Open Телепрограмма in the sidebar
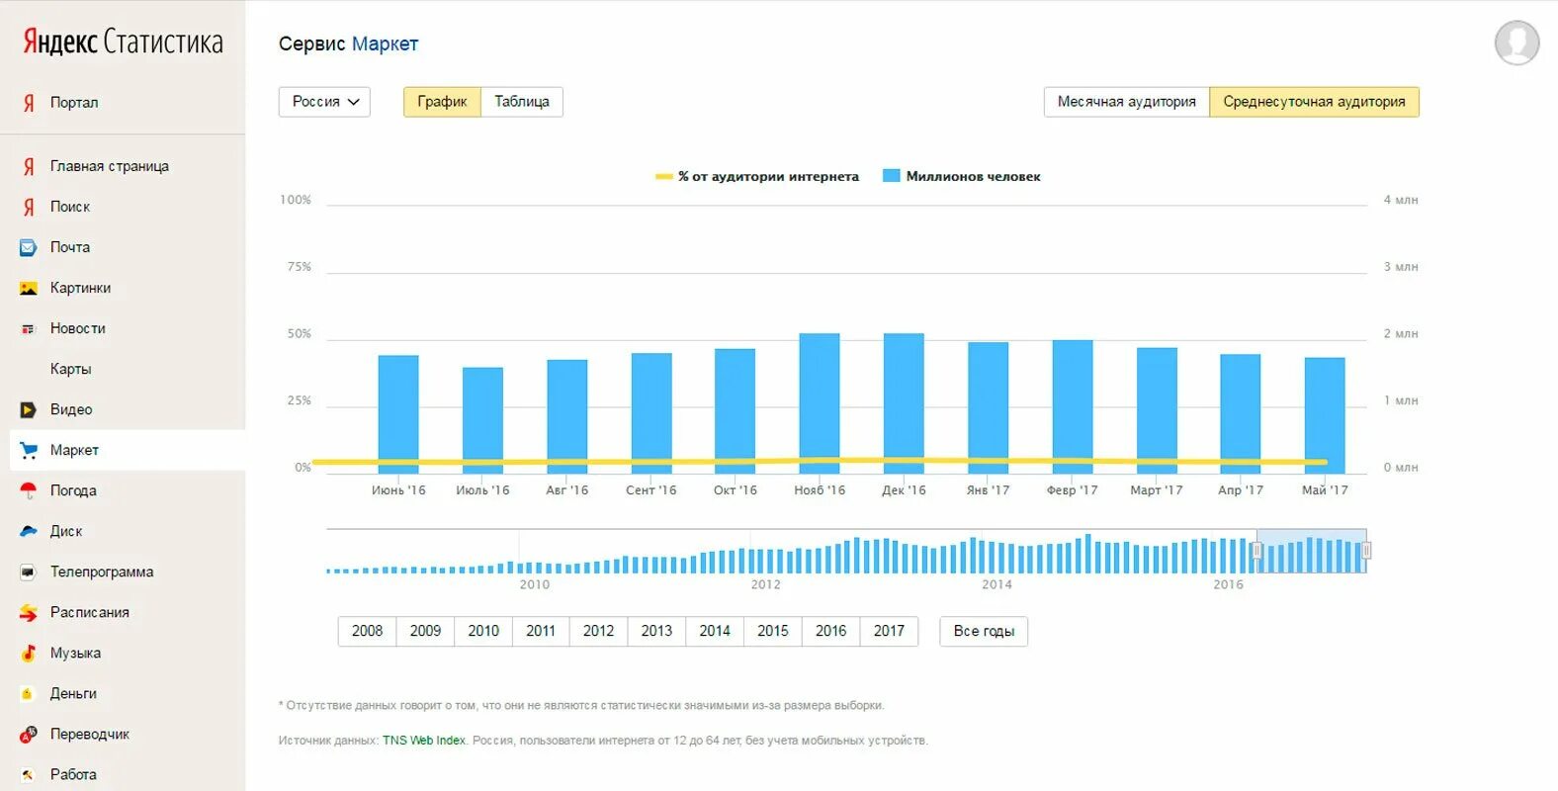This screenshot has width=1558, height=791. point(102,572)
